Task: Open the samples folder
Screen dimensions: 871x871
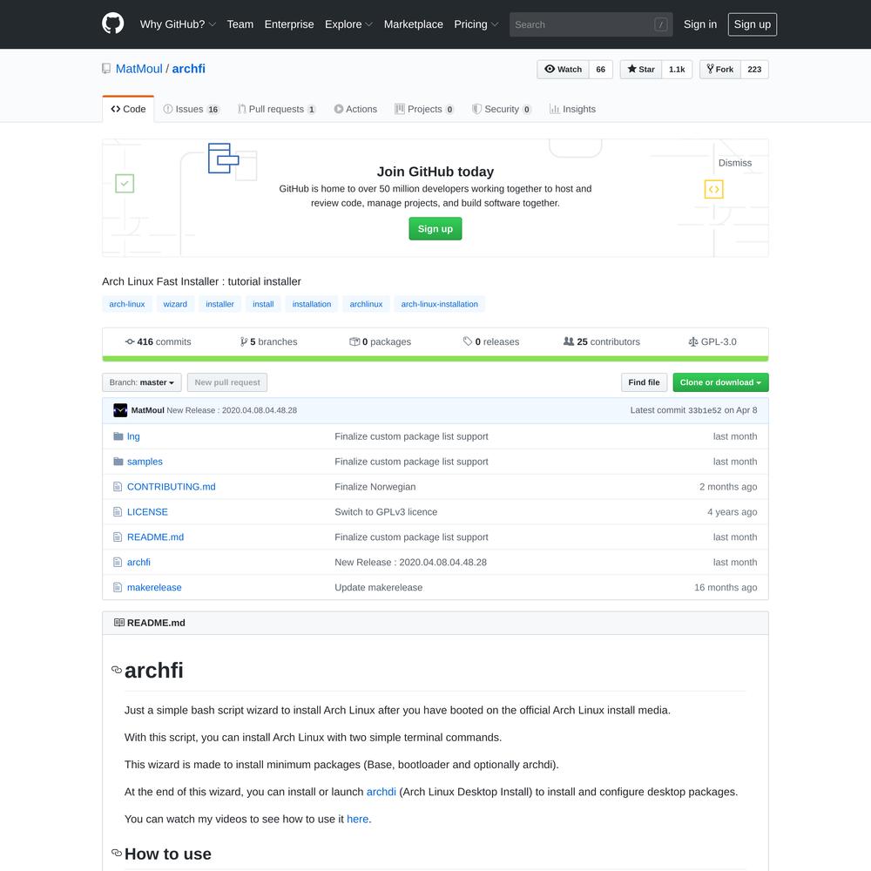Action: 145,462
